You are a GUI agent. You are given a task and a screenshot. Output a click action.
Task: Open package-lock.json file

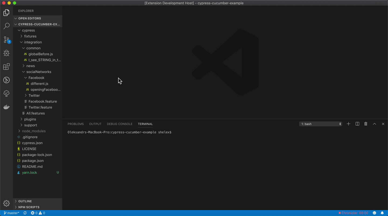tap(38, 155)
